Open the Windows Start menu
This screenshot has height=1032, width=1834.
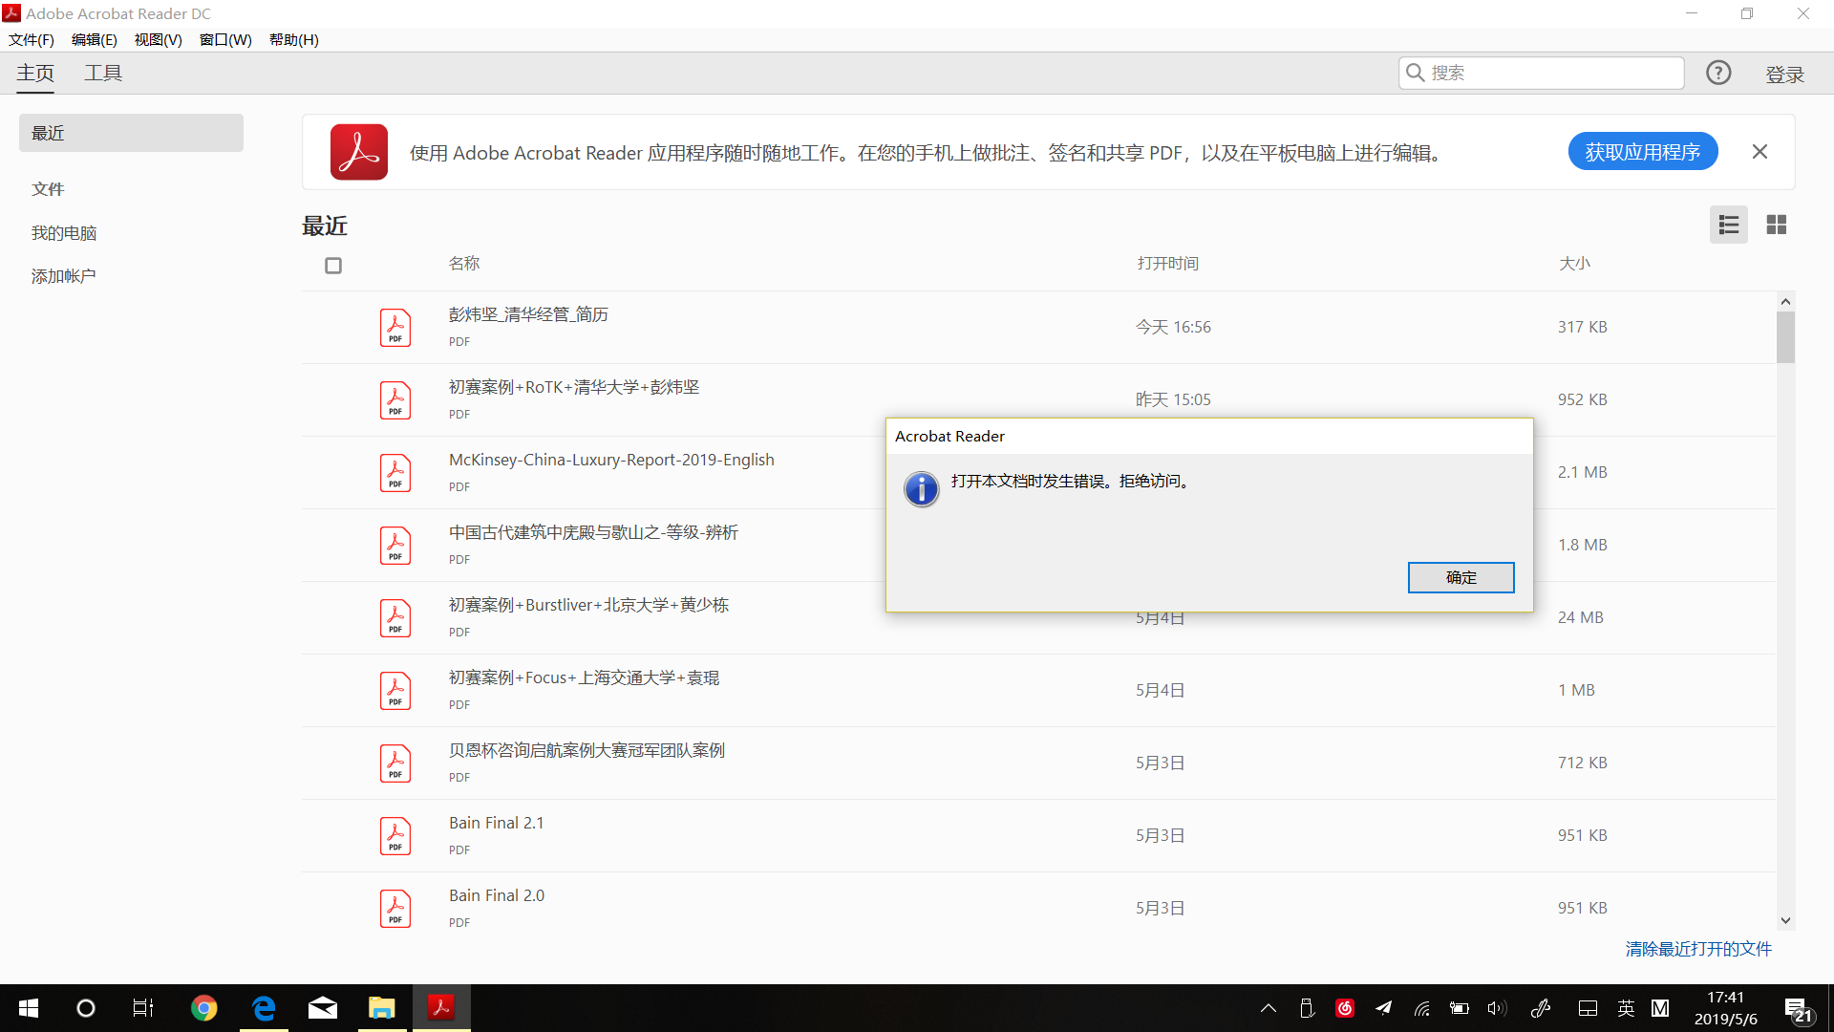[29, 1008]
